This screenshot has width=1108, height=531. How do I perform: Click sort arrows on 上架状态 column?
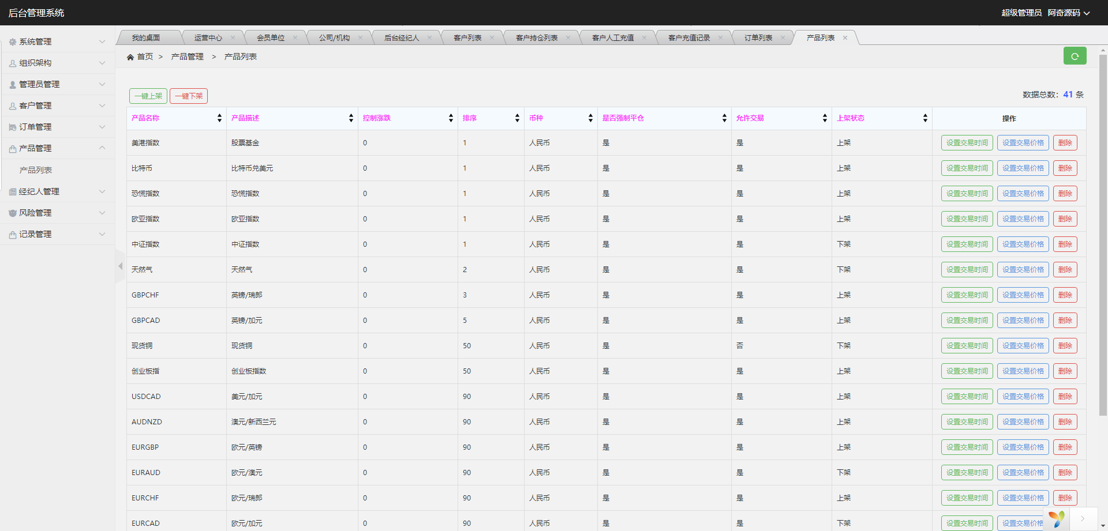925,118
